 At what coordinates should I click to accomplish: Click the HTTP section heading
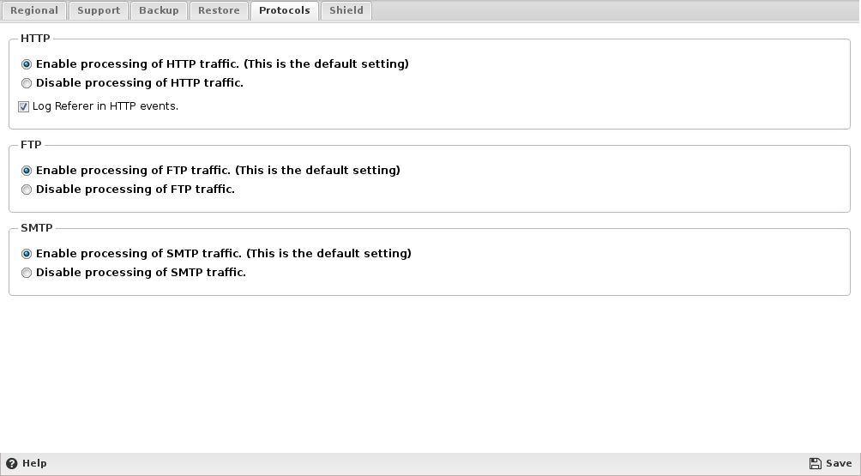coord(35,39)
